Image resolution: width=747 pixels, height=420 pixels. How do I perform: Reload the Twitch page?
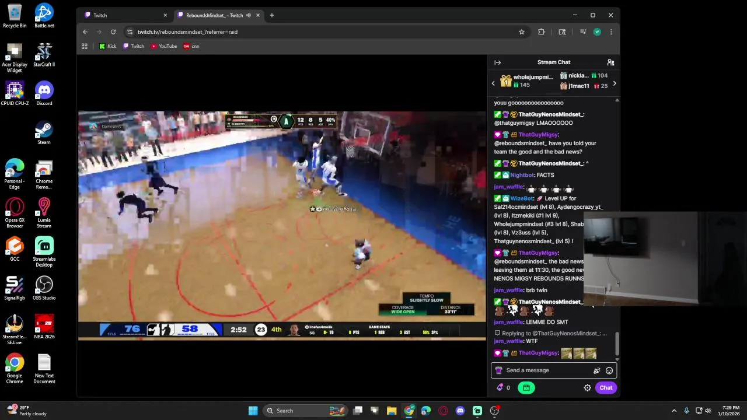point(113,32)
